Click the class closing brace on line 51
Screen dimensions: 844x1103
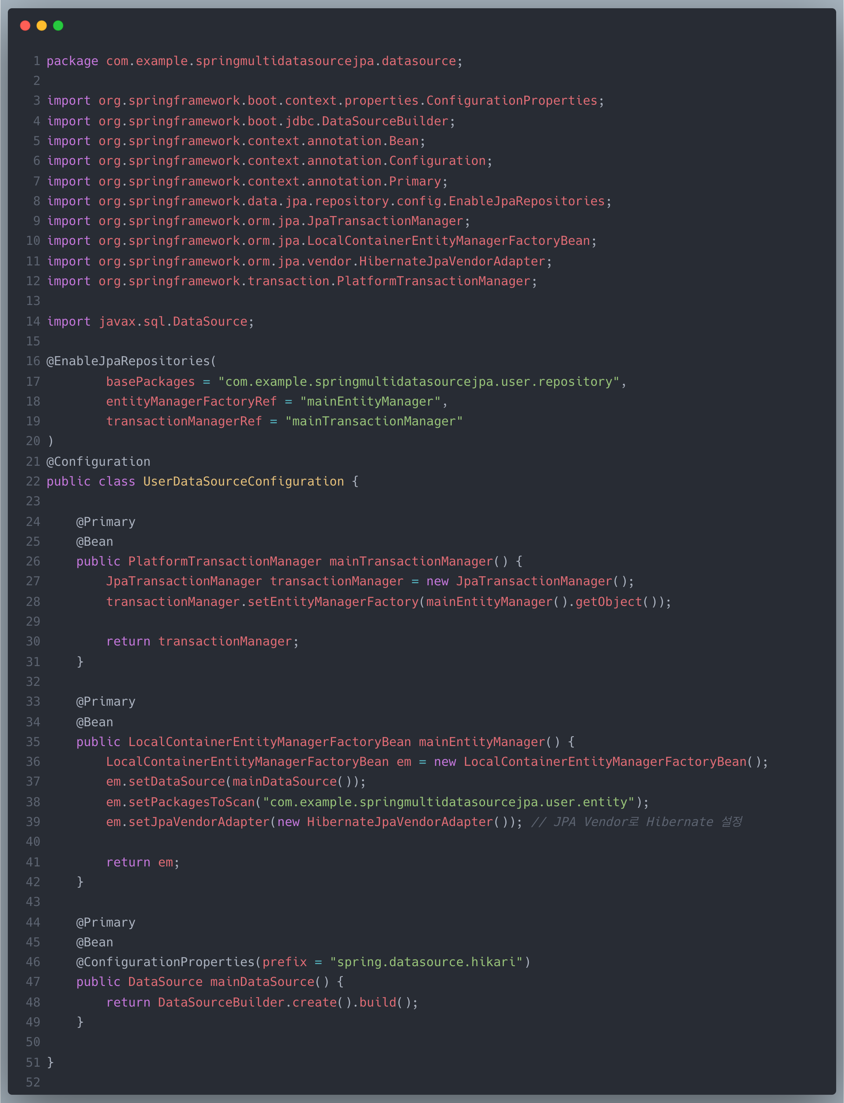point(50,1062)
